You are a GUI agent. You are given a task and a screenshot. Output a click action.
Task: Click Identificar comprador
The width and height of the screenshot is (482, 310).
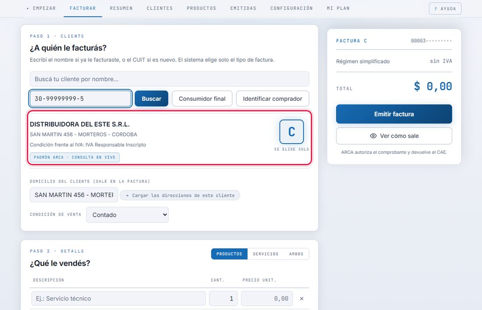pos(273,99)
